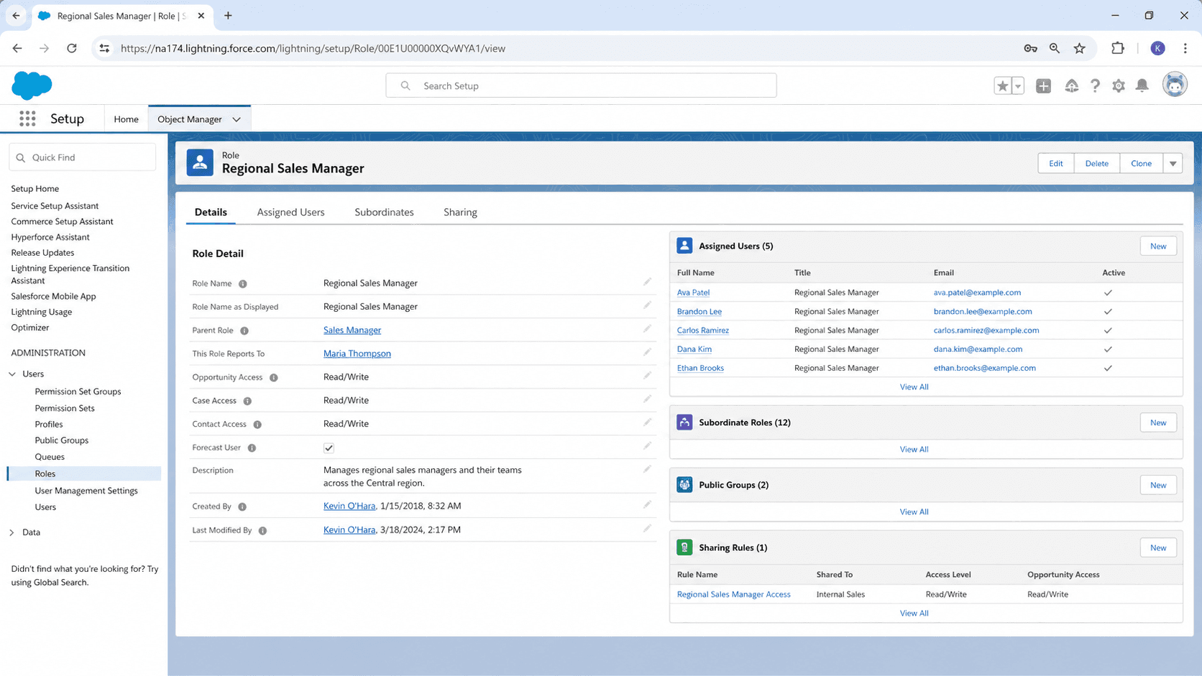This screenshot has width=1202, height=676.
Task: Open the Favorites star icon
Action: pyautogui.click(x=1002, y=85)
